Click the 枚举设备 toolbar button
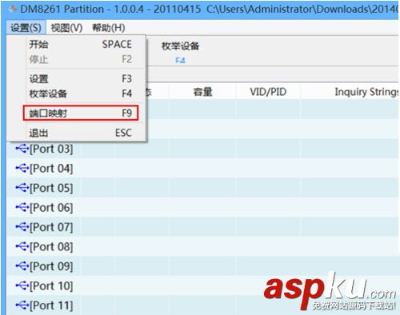 click(x=180, y=52)
